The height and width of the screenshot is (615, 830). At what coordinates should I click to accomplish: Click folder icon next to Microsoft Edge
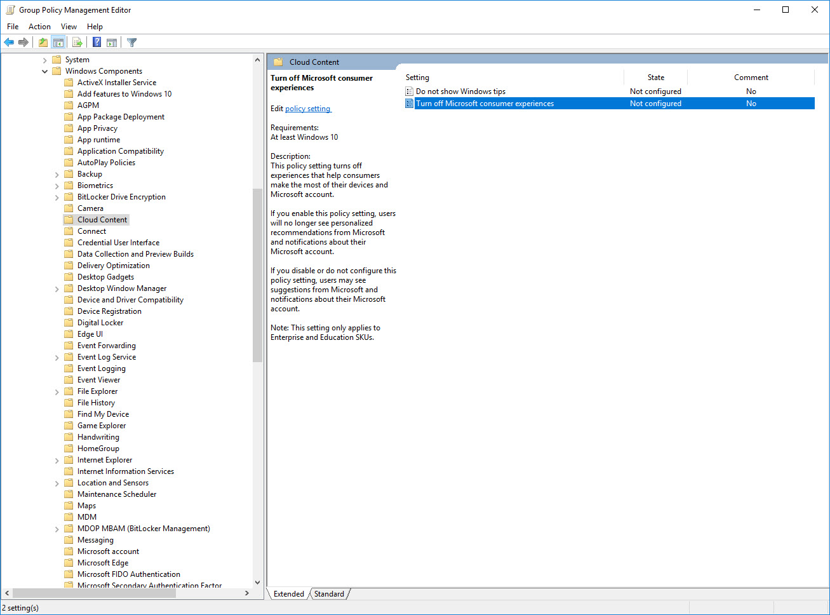[69, 563]
